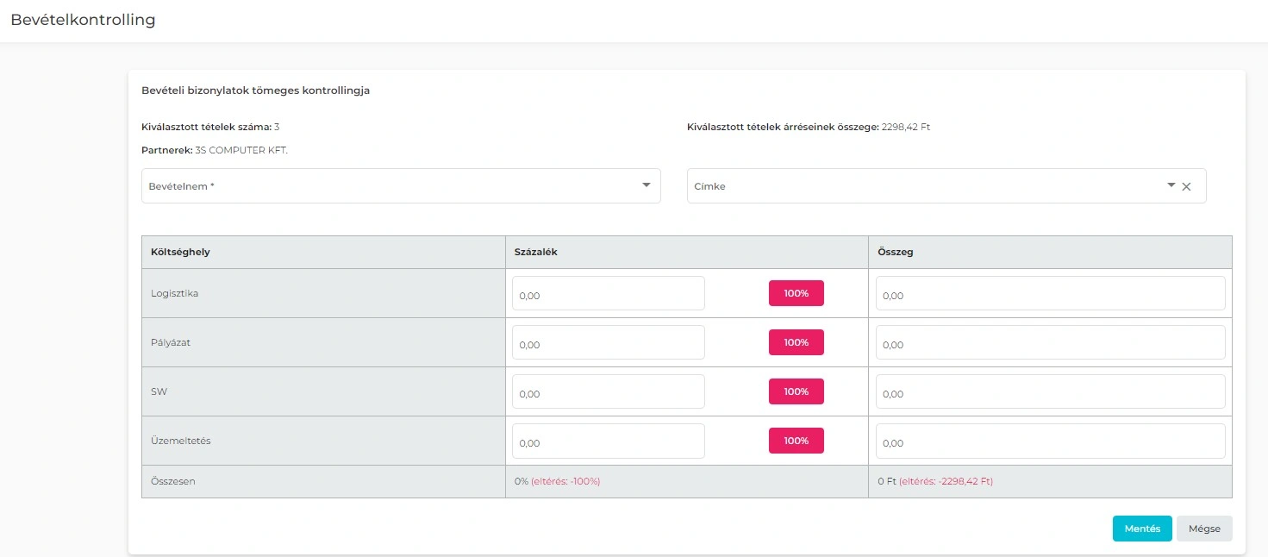The height and width of the screenshot is (557, 1268).
Task: Click the Üzemeltetés percentage input
Action: [x=608, y=441]
